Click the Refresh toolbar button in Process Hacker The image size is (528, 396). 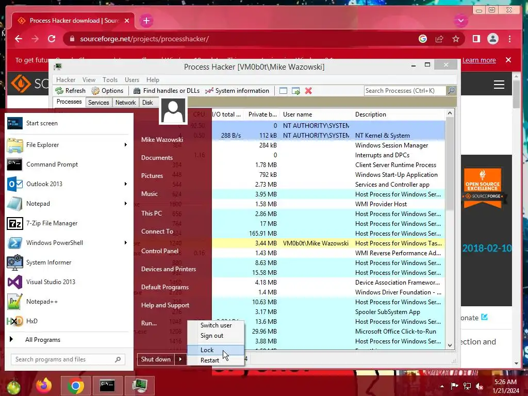click(x=70, y=91)
